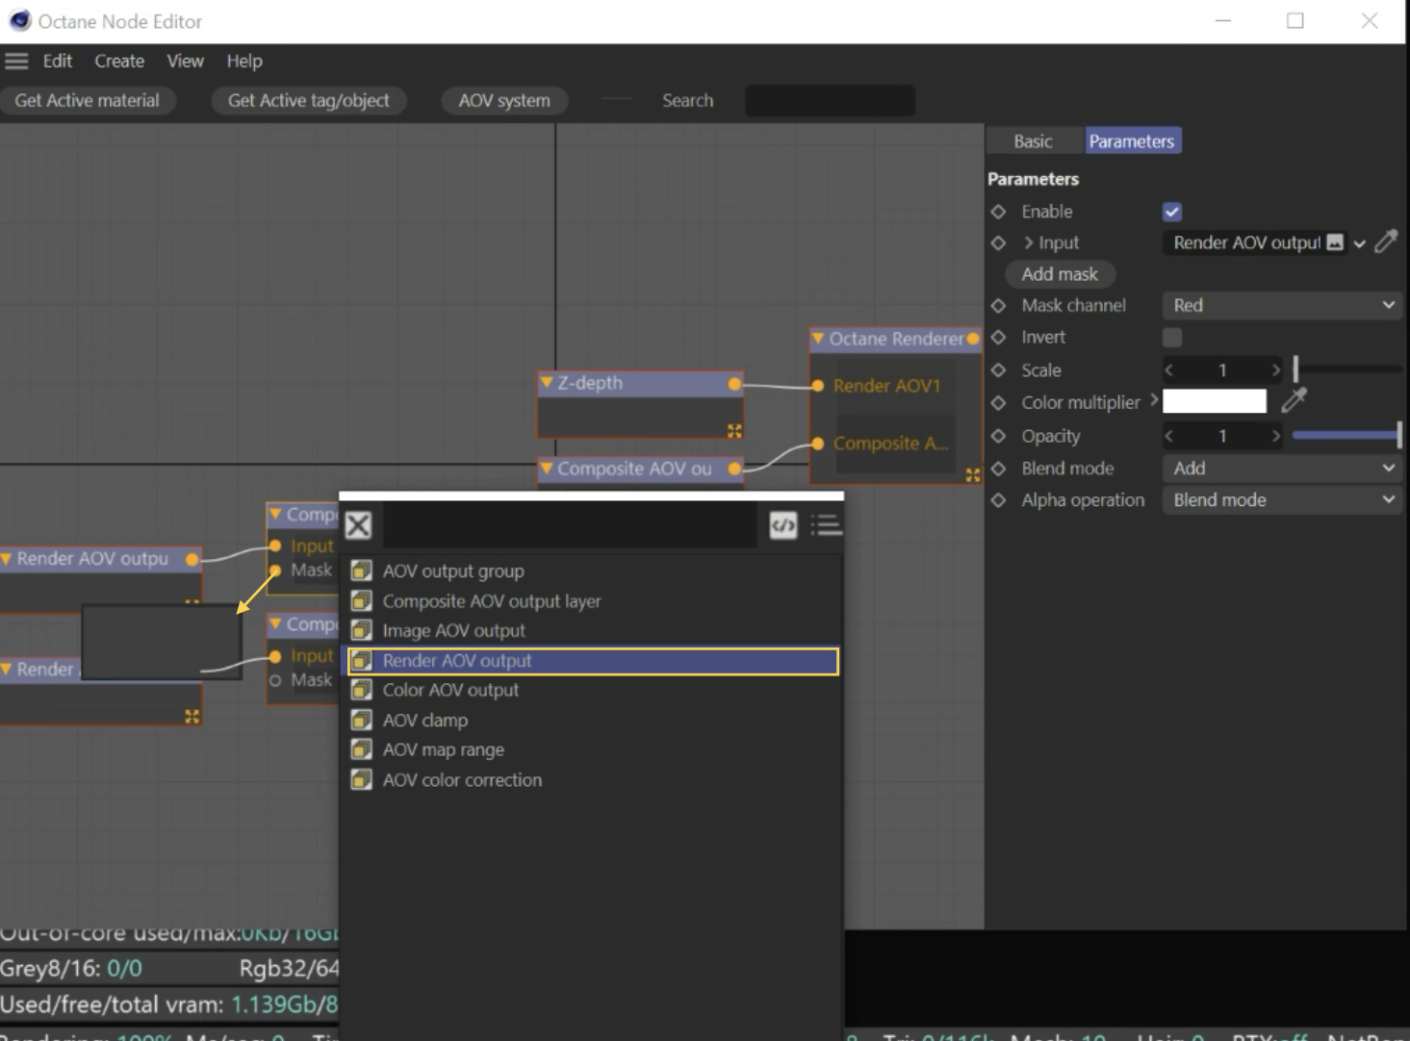Viewport: 1410px width, 1041px height.
Task: Click the Composite A... input port
Action: [817, 444]
